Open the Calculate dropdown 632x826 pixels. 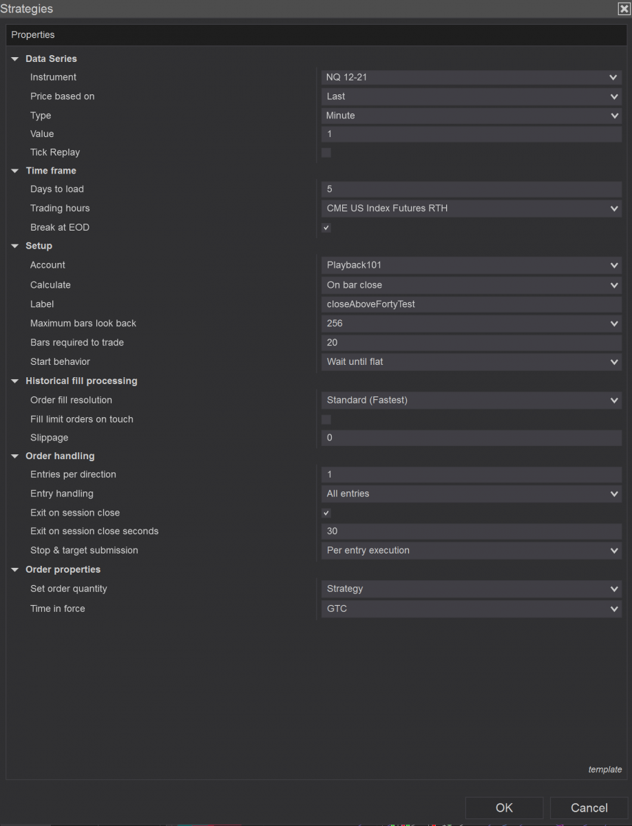[x=471, y=285]
